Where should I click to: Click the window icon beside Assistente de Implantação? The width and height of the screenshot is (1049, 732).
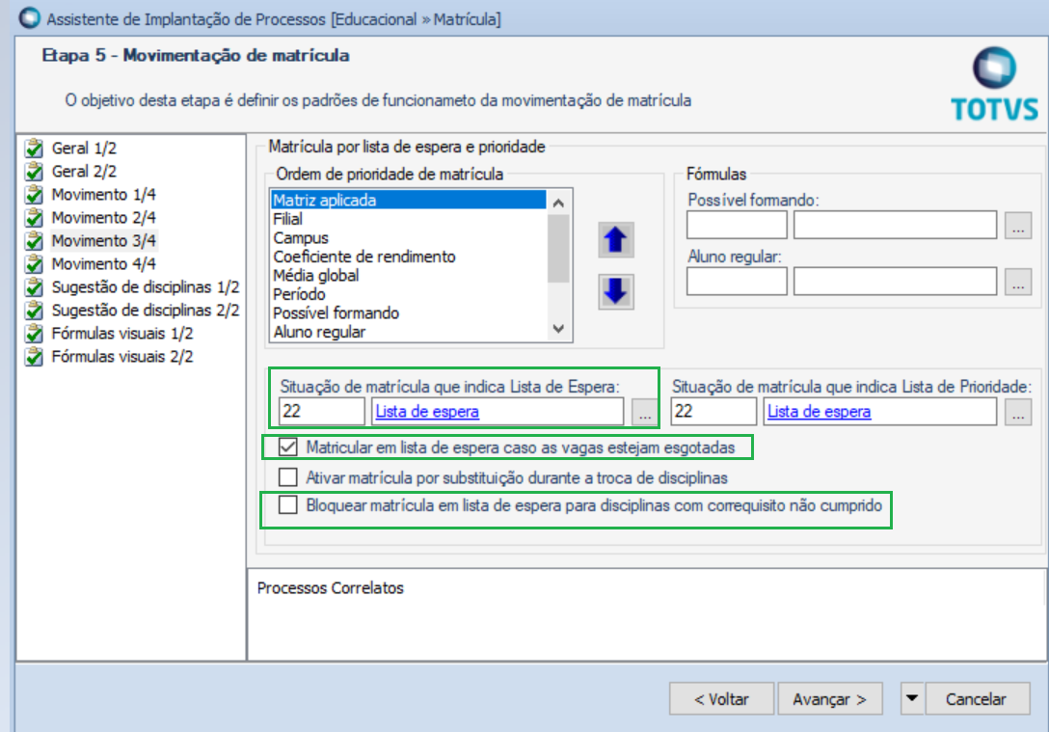(30, 17)
